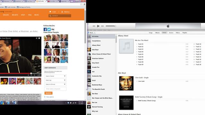Image resolution: width=205 pixels, height=115 pixels.
Task: Click the orange SEARCH button
Action: click(48, 93)
